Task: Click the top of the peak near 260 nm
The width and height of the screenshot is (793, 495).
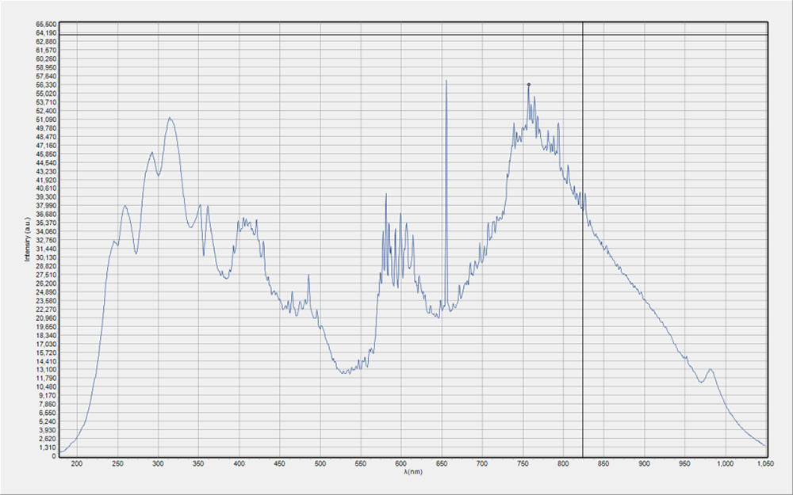Action: [x=125, y=206]
